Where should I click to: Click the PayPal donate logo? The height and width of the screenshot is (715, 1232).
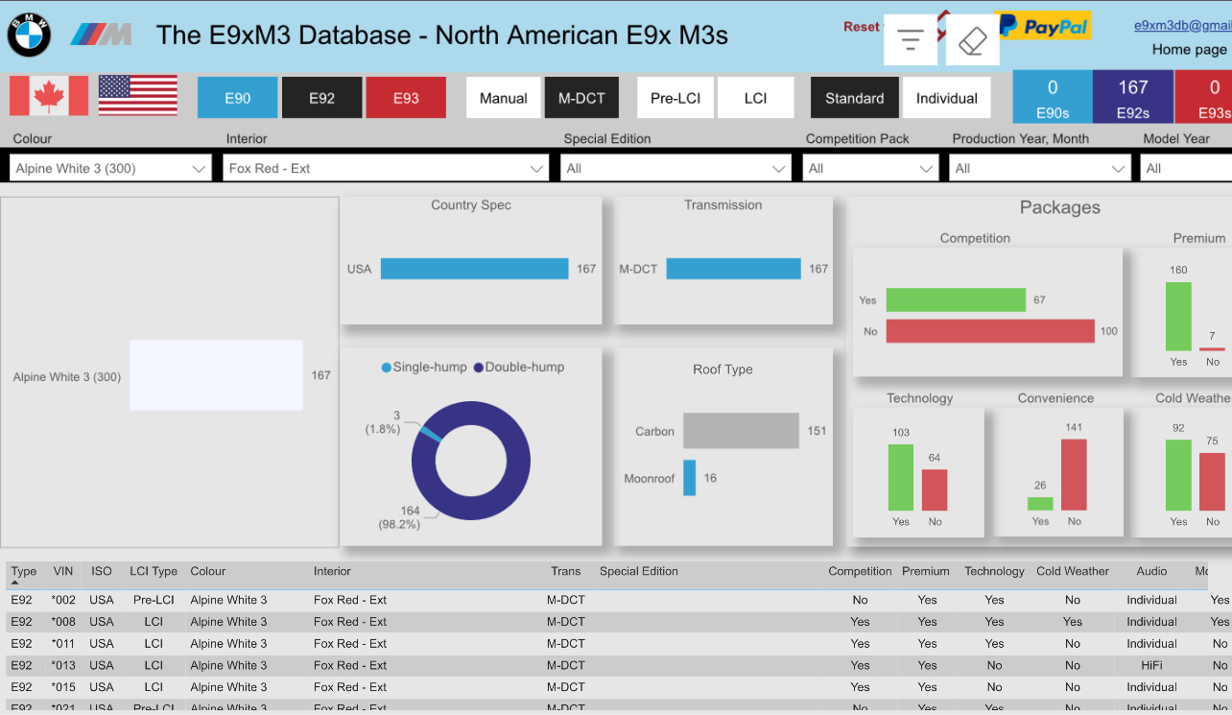tap(1044, 26)
